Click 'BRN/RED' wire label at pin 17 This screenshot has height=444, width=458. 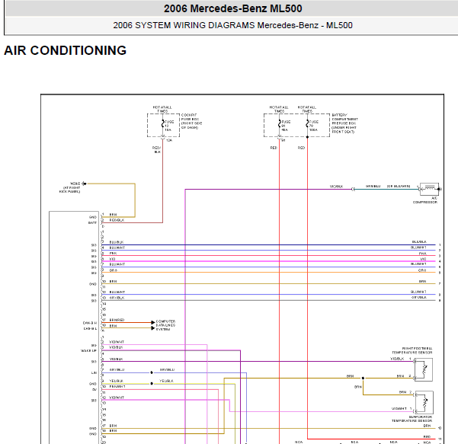pyautogui.click(x=117, y=320)
